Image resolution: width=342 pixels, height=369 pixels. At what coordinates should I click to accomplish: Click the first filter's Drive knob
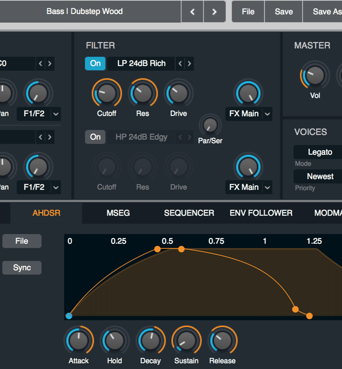click(x=179, y=93)
